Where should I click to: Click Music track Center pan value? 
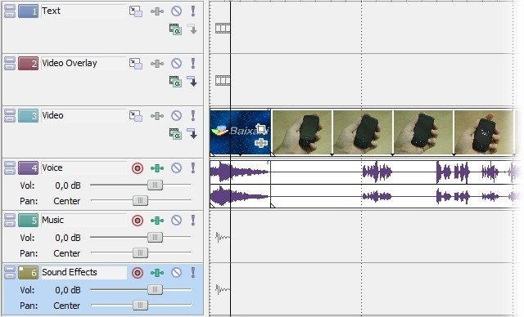(67, 253)
